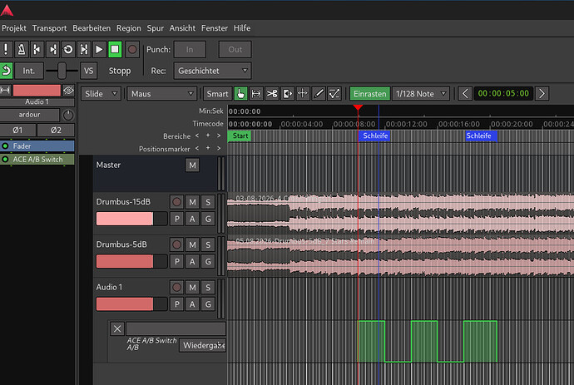Image resolution: width=574 pixels, height=385 pixels.
Task: Click the shuttle speed slider
Action: tap(62, 71)
